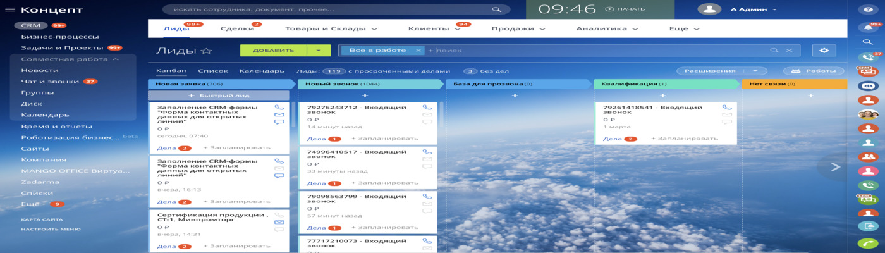Open the arrow next to ДОБАВИТЬ button

point(319,51)
